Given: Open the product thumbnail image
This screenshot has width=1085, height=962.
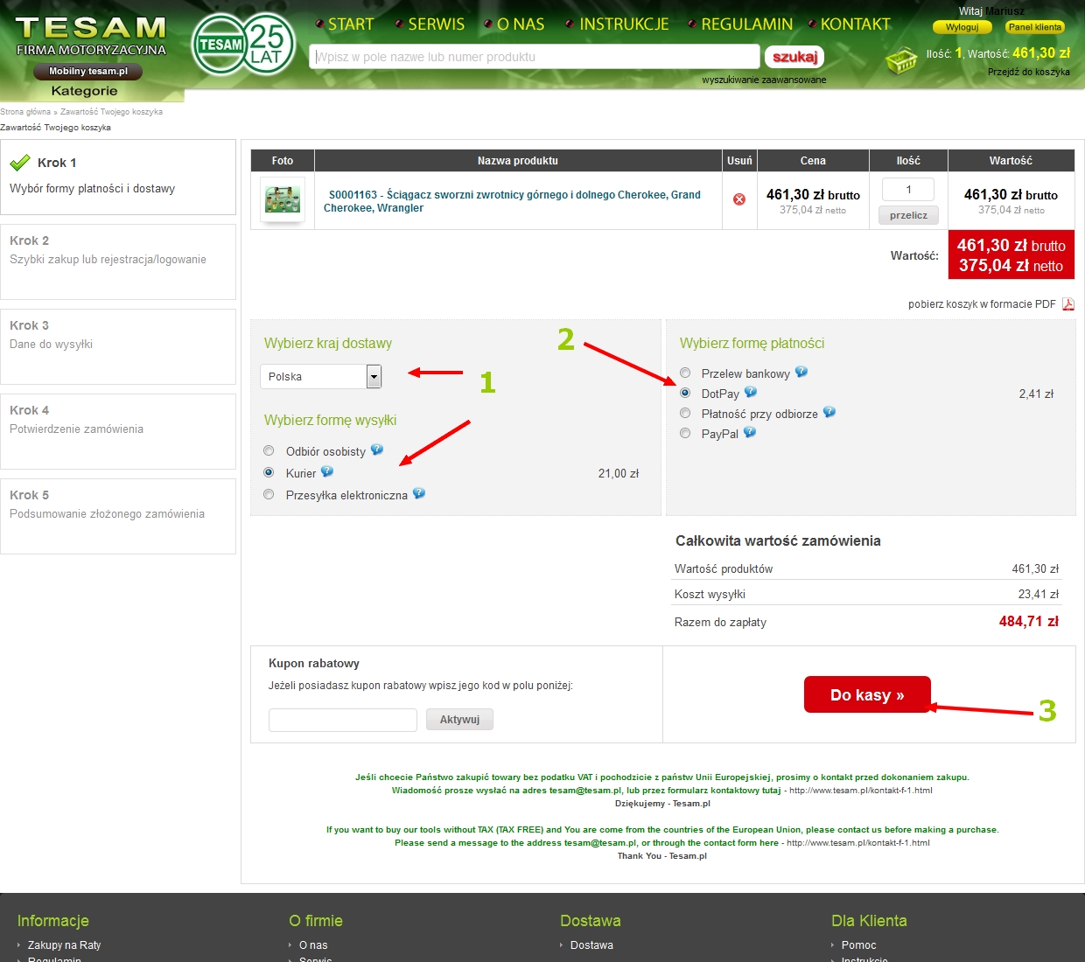Looking at the screenshot, I should point(283,200).
